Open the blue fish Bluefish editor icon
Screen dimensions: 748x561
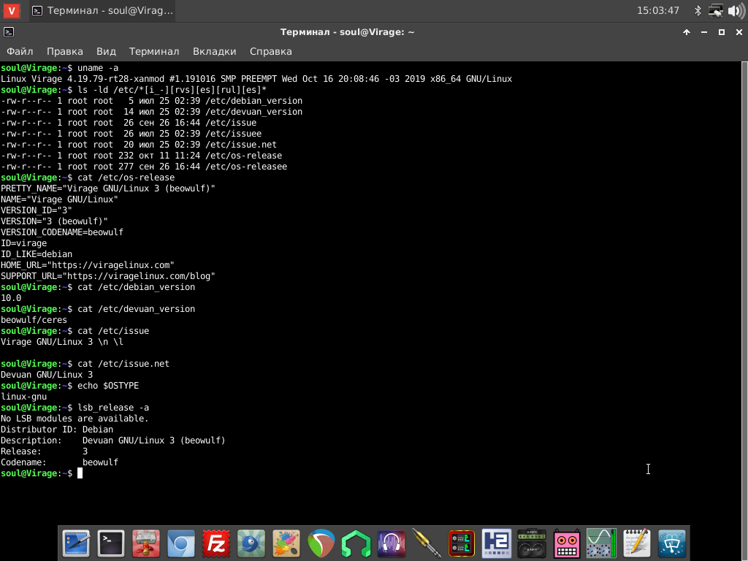tap(251, 543)
